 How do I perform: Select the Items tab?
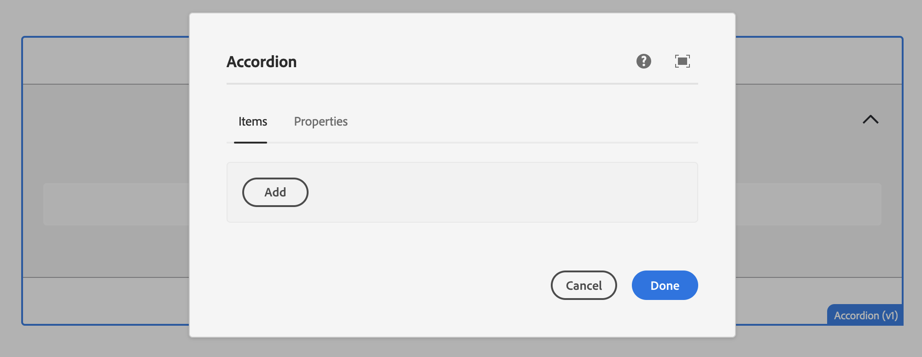click(x=252, y=121)
